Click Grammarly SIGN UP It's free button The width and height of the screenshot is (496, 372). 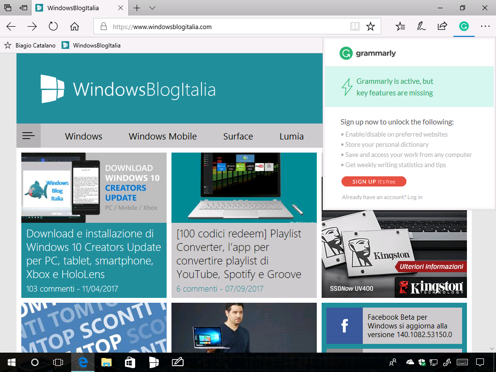tap(373, 182)
